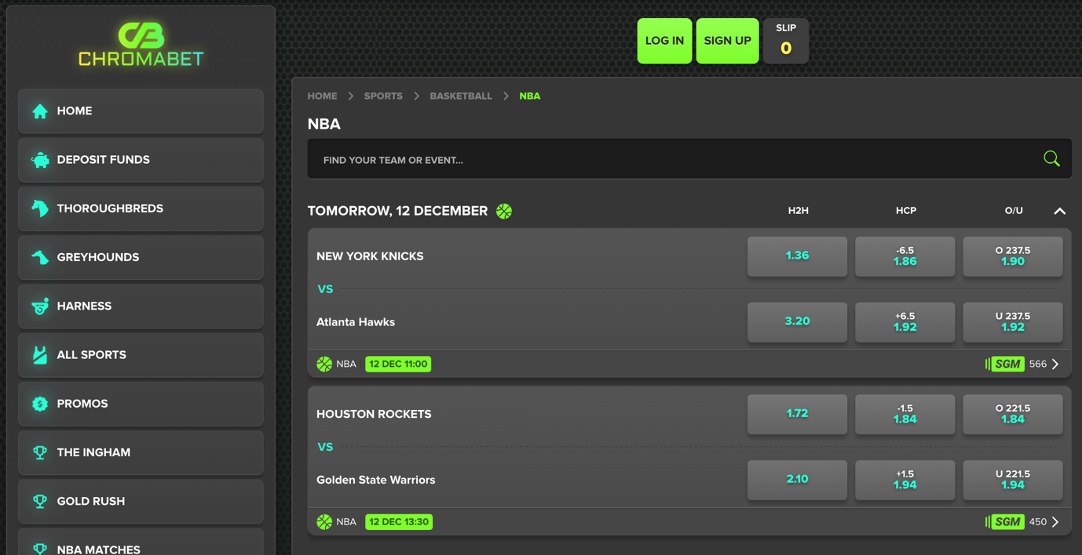The width and height of the screenshot is (1082, 555).
Task: Click the Thoroughbreds horse icon
Action: point(40,209)
